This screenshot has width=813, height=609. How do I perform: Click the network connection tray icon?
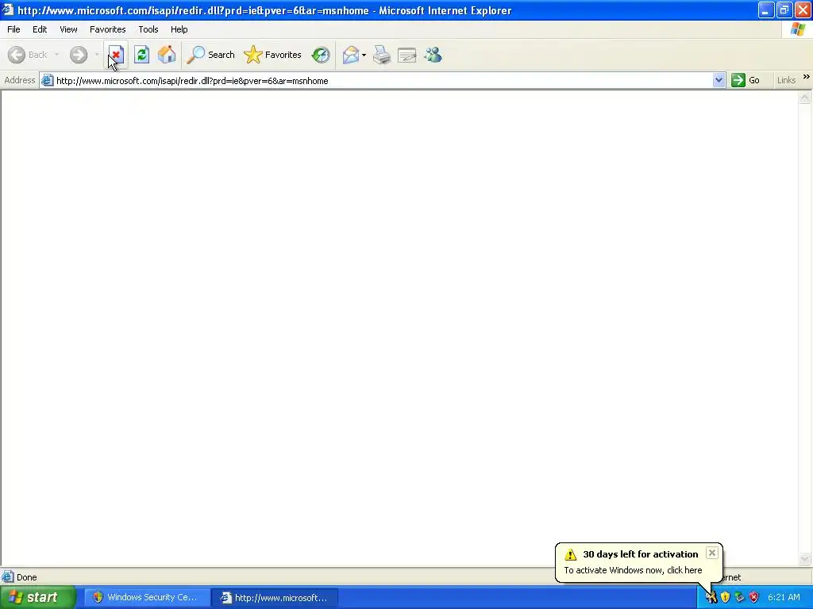coord(739,598)
